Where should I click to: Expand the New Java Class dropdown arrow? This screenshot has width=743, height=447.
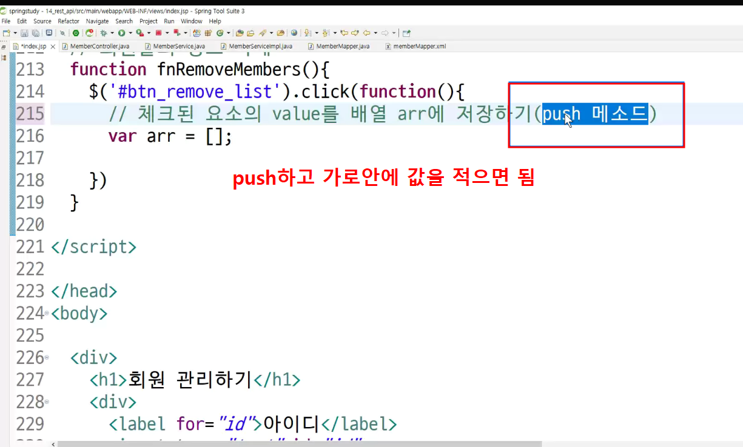(228, 33)
